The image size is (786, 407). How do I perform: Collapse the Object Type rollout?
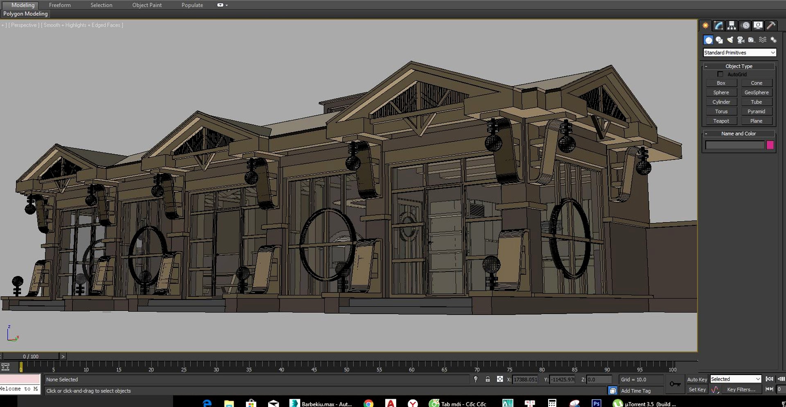click(x=739, y=66)
